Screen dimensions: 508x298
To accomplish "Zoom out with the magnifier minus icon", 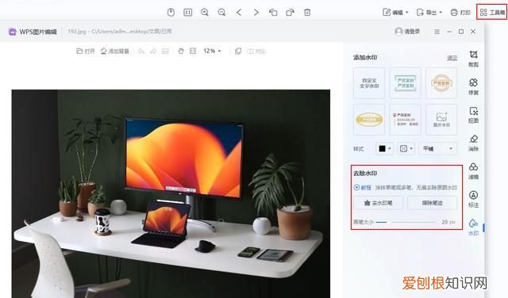I will click(x=222, y=13).
